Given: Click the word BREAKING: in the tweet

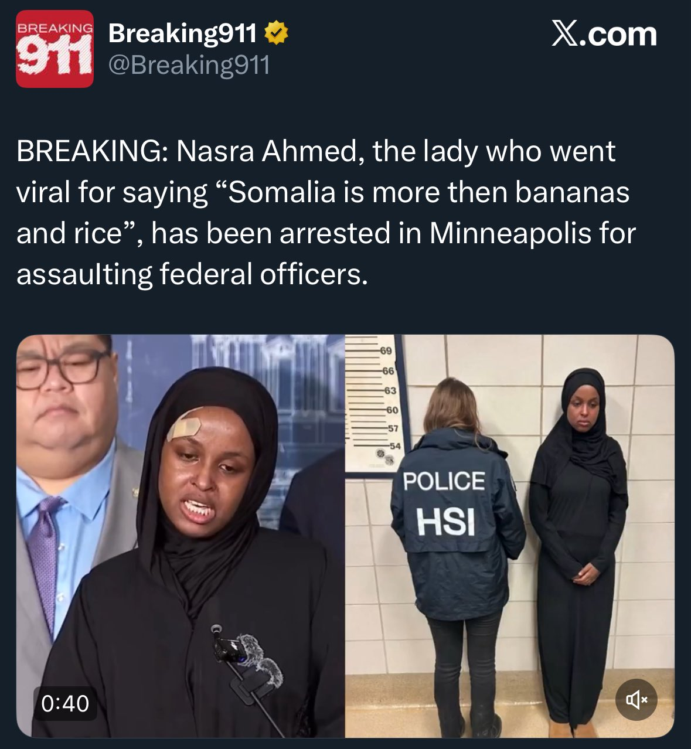Looking at the screenshot, I should click(91, 151).
